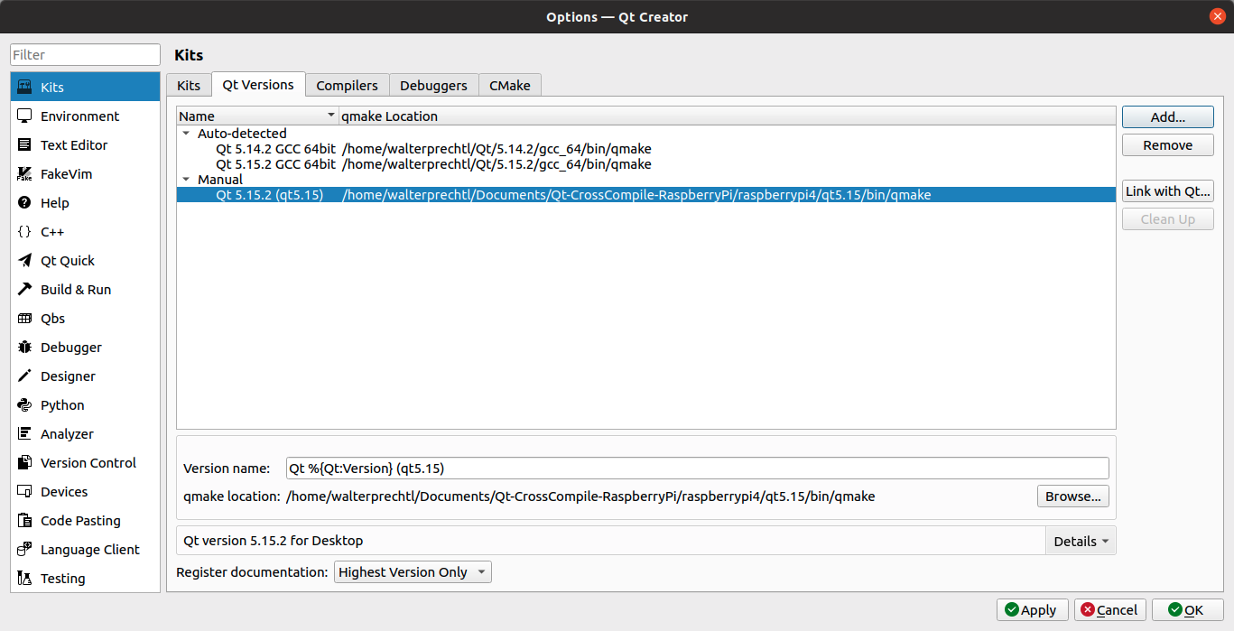
Task: Open Designer pencil icon
Action: (25, 376)
